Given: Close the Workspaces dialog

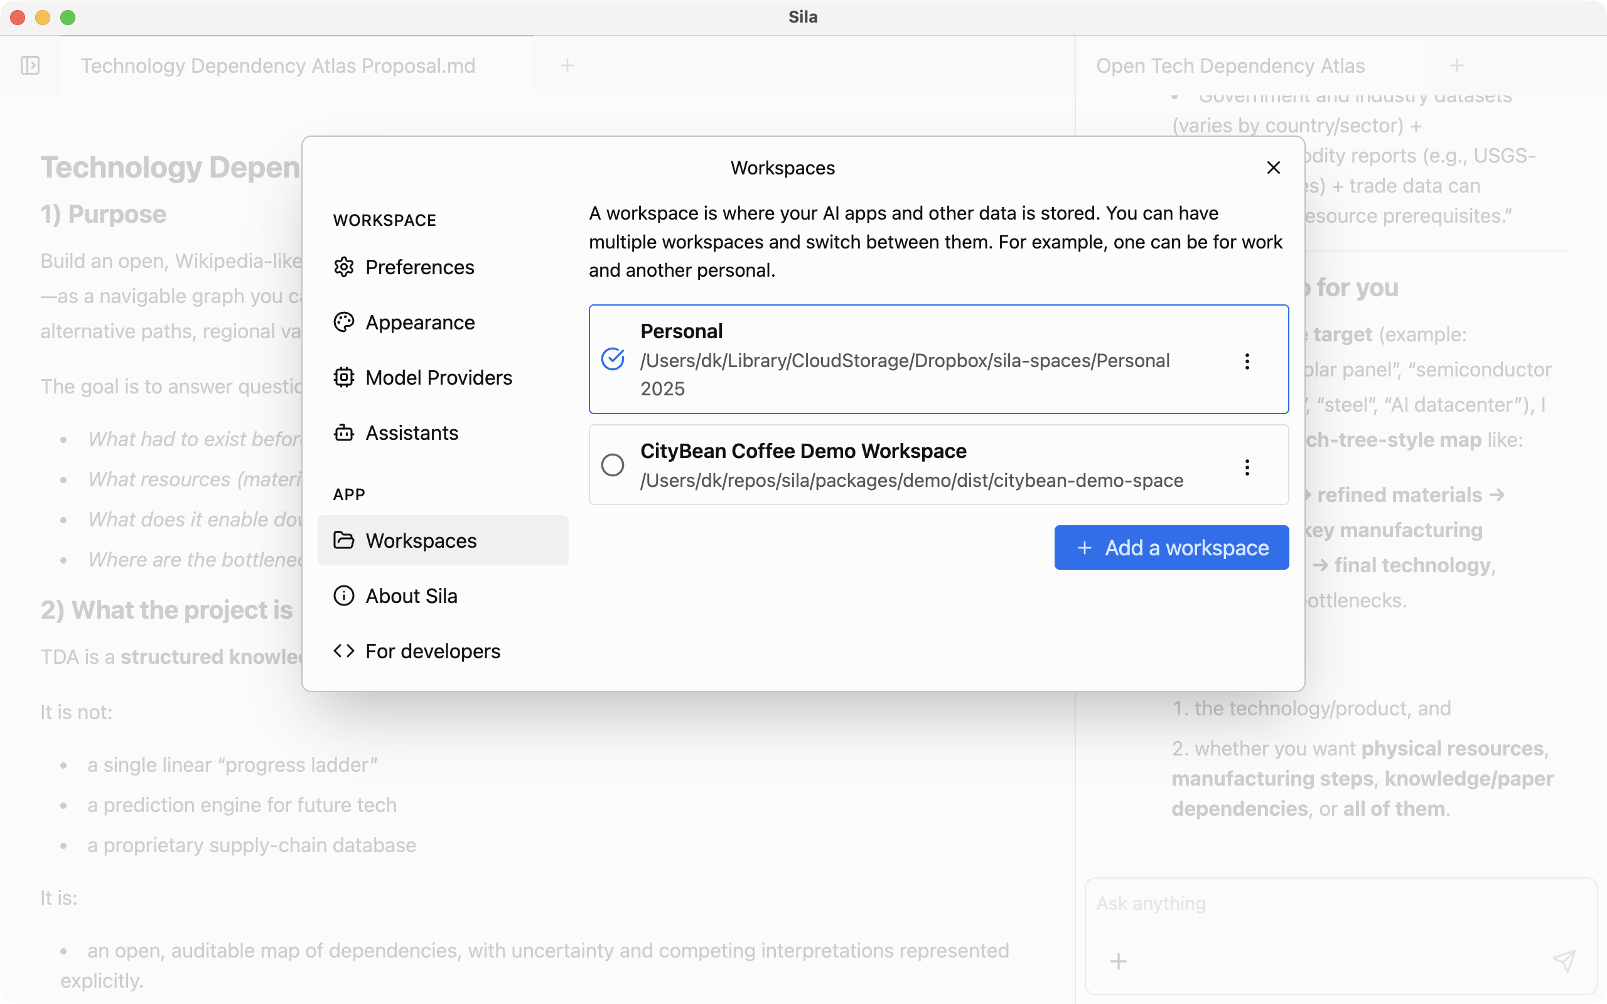Looking at the screenshot, I should click(x=1272, y=168).
